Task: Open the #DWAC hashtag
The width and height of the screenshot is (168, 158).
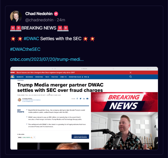Action: 31,39
